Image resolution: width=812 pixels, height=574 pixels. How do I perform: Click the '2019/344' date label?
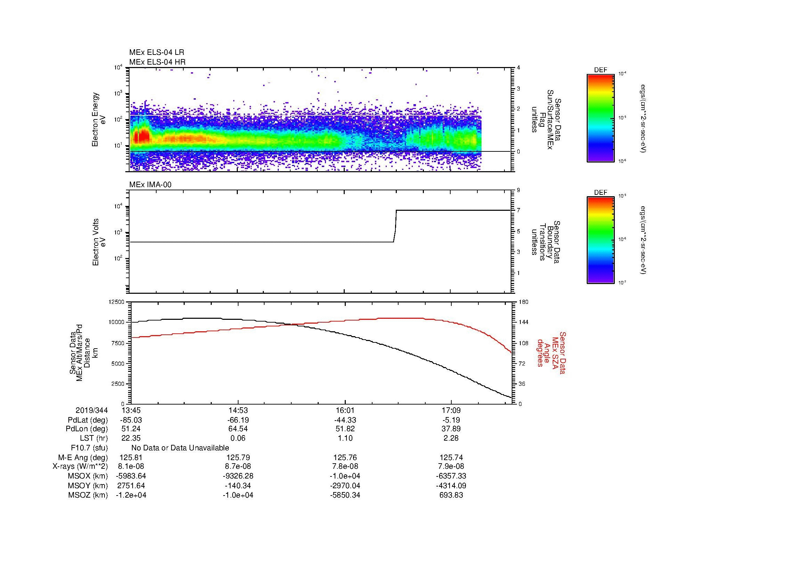coord(92,410)
